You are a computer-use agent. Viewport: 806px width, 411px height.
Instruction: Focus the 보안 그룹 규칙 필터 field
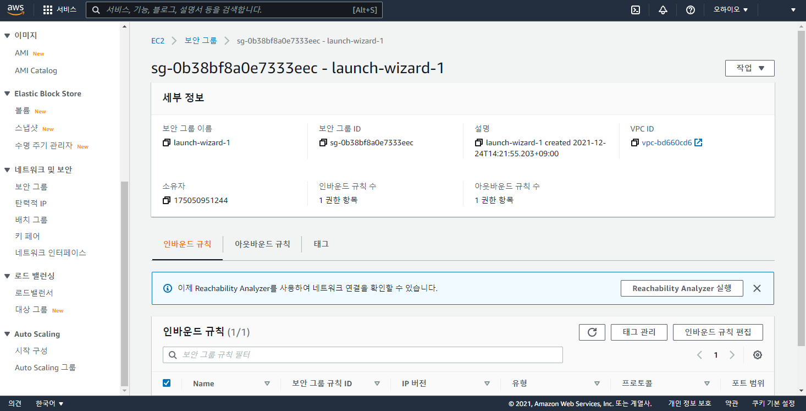coord(363,355)
